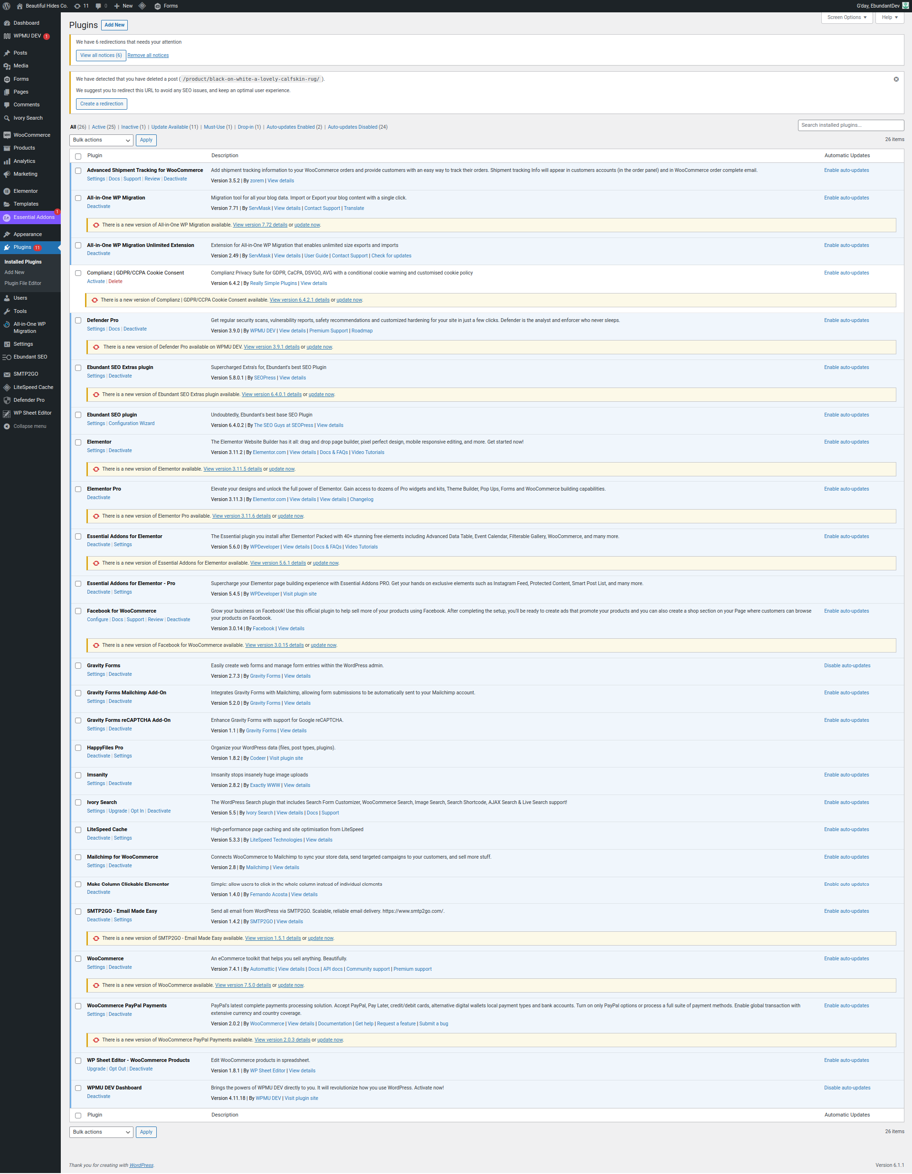912x1174 pixels.
Task: Open the updates icon in admin bar
Action: click(x=77, y=6)
